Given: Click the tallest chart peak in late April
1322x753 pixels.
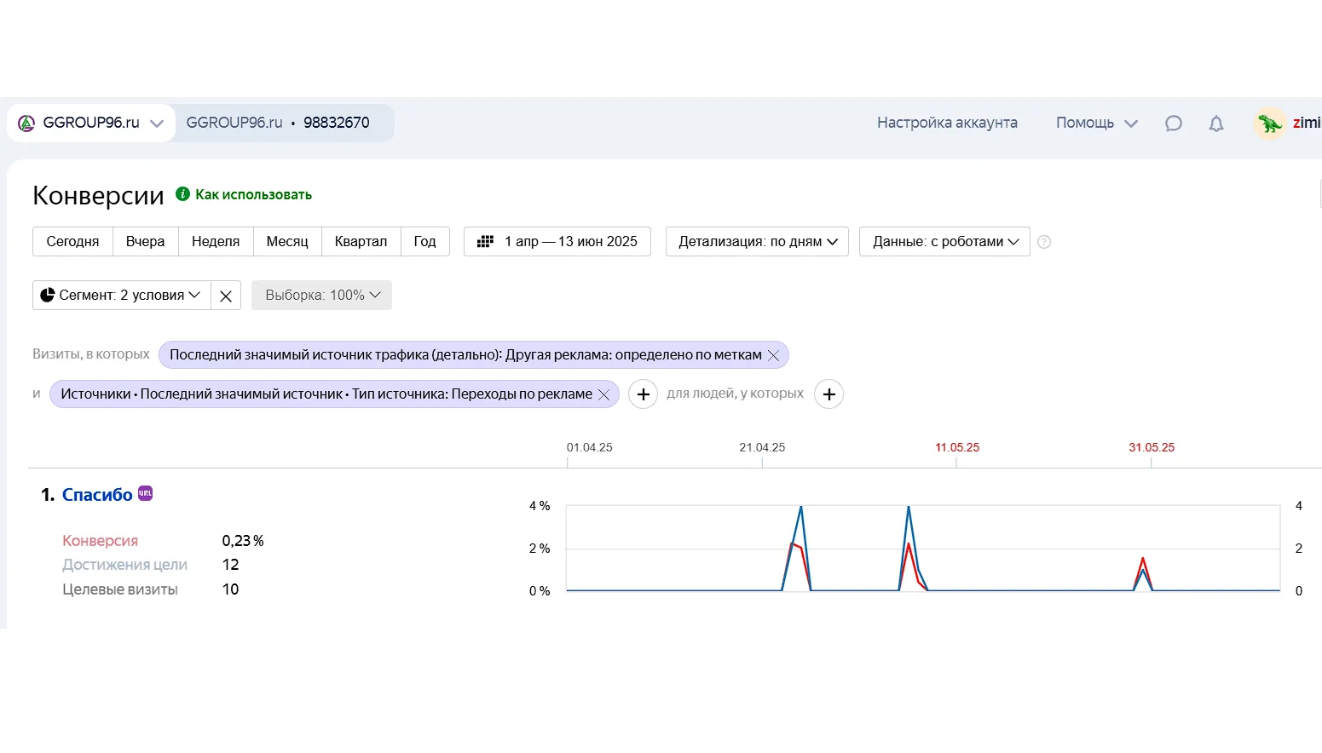Looking at the screenshot, I should click(x=801, y=508).
